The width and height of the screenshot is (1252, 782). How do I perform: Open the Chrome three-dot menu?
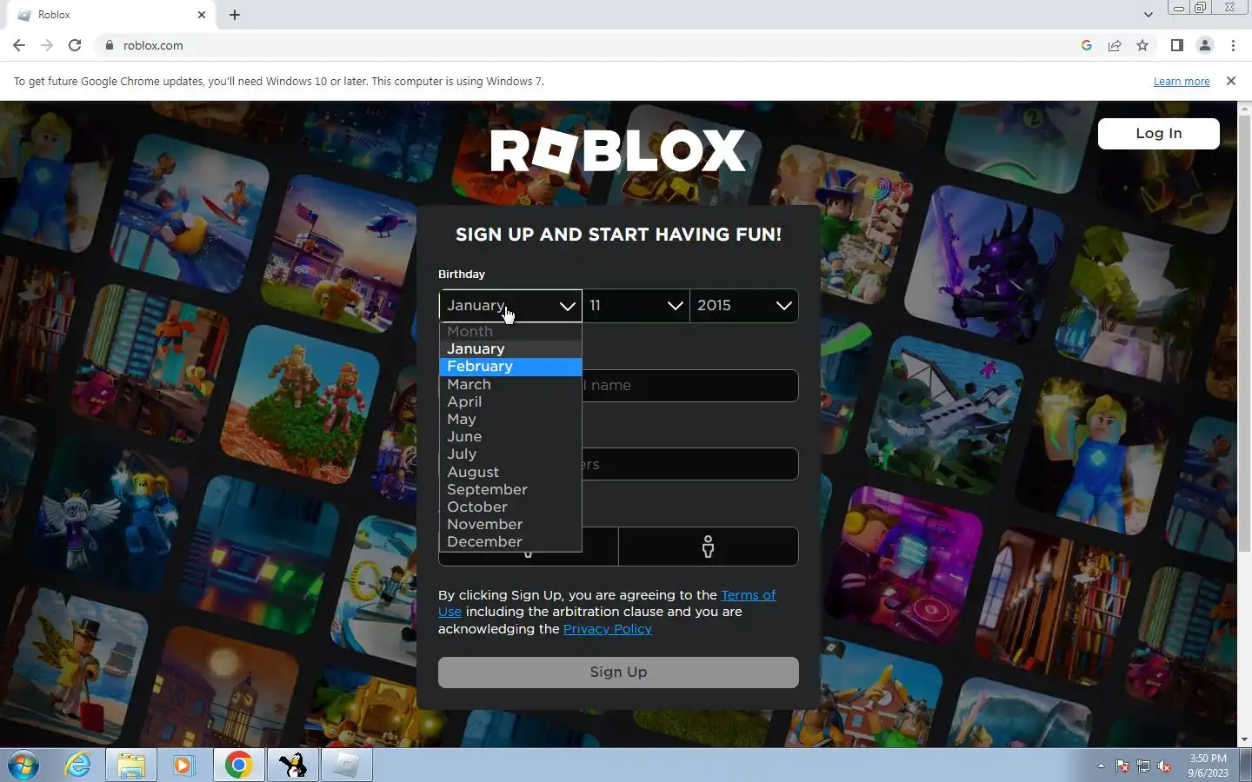click(x=1233, y=45)
